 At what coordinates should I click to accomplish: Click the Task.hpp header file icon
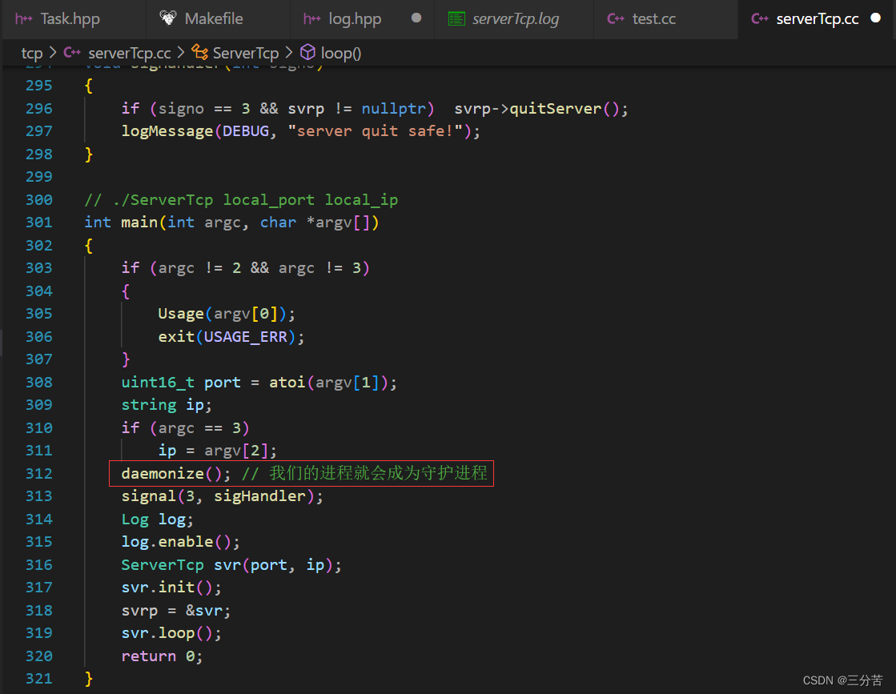[23, 19]
